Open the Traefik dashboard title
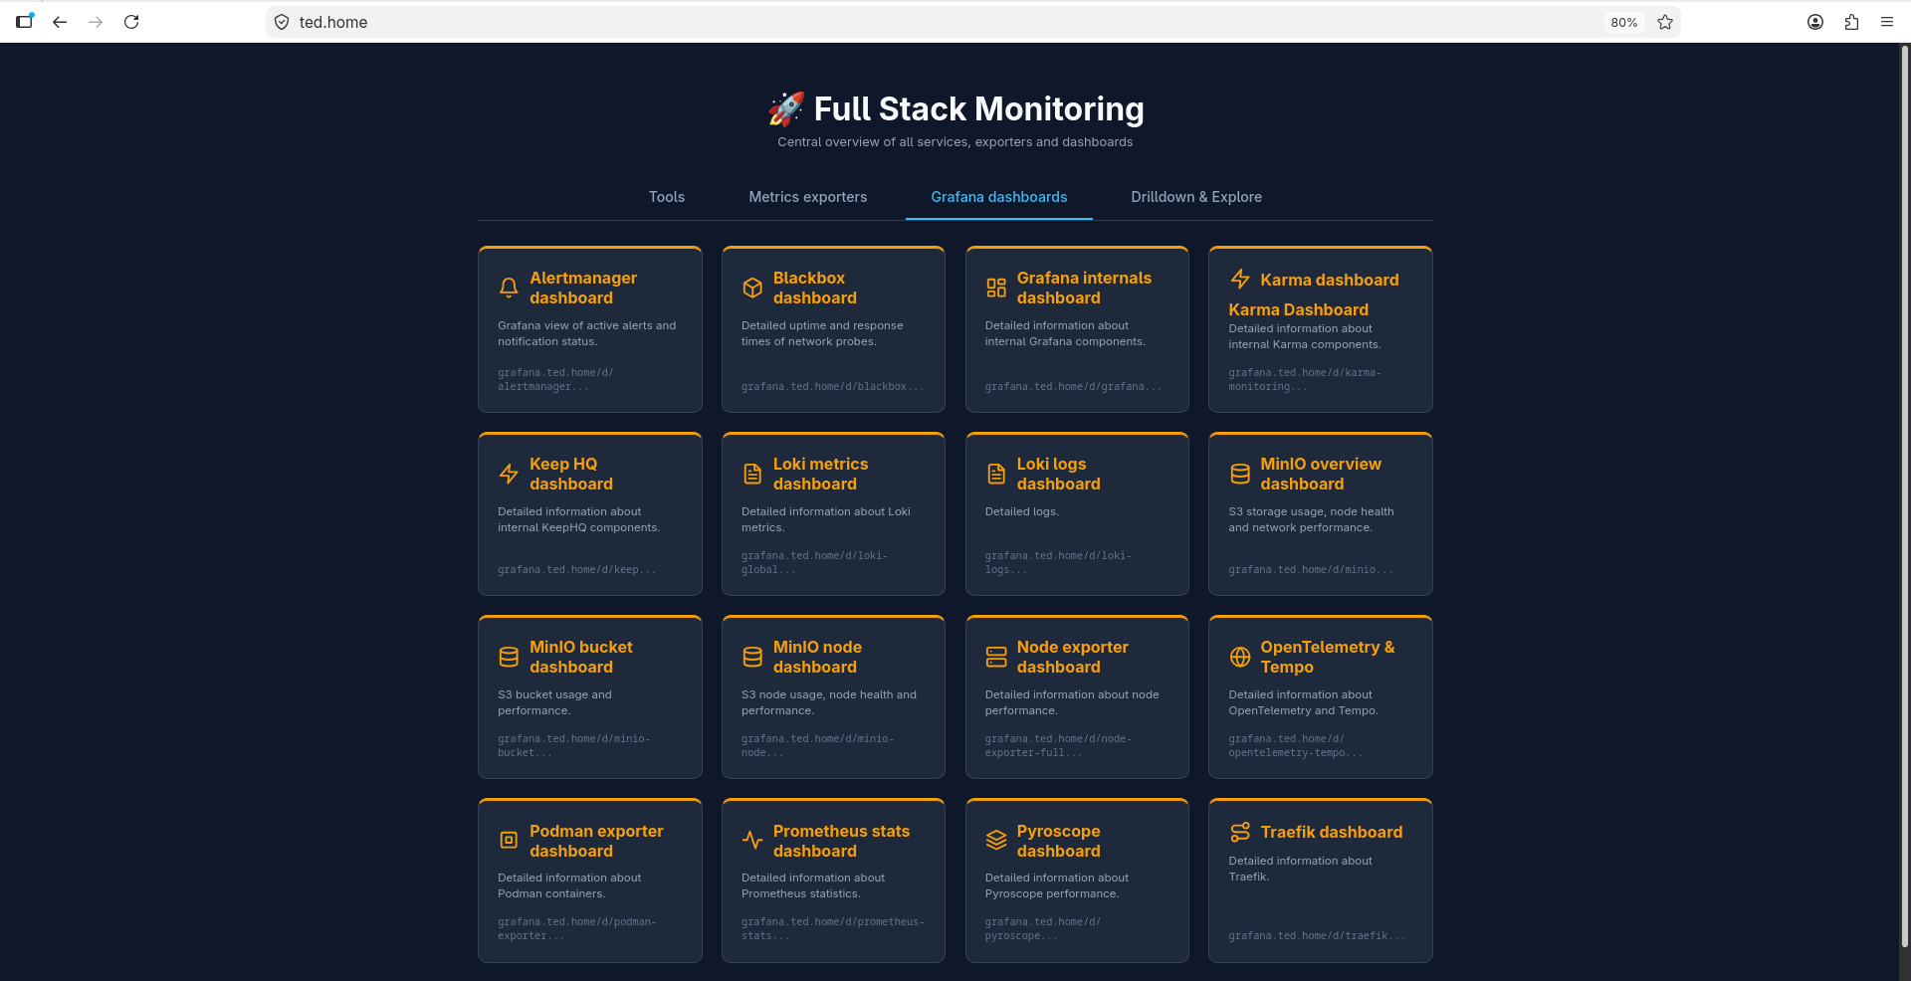This screenshot has height=981, width=1911. pos(1332,832)
